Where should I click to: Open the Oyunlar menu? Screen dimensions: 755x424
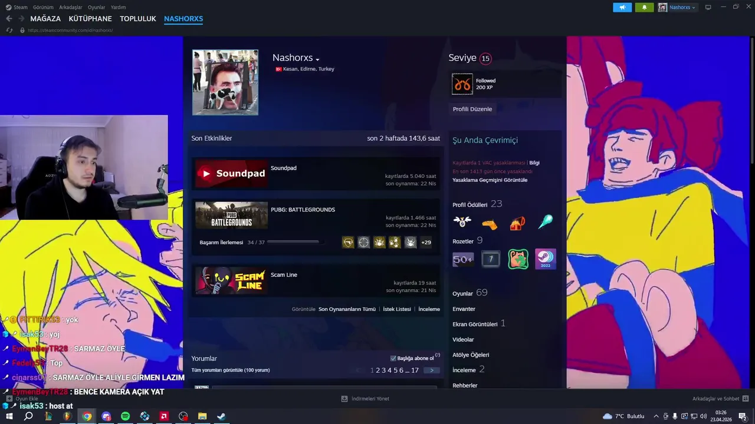click(x=96, y=7)
